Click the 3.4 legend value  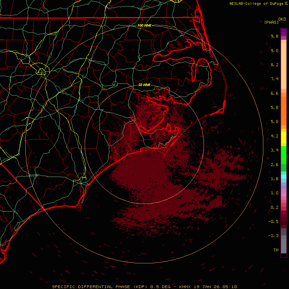275,150
